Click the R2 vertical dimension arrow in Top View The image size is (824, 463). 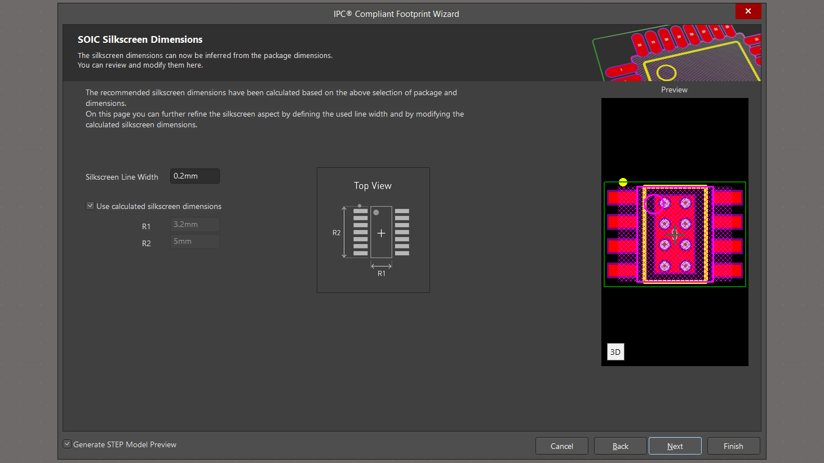pyautogui.click(x=344, y=233)
